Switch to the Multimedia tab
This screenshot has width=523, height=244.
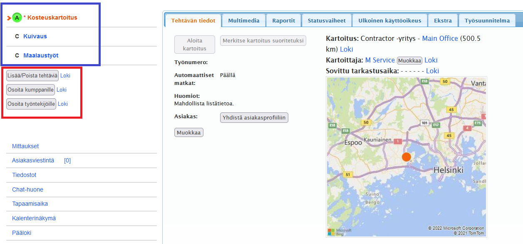pos(244,20)
